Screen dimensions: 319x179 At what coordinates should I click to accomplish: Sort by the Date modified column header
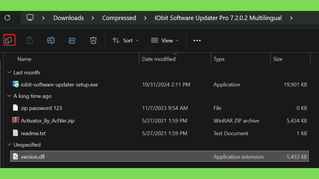coord(159,59)
